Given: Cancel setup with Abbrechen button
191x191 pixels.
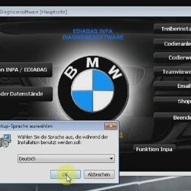Looking at the screenshot, I should [99, 174].
